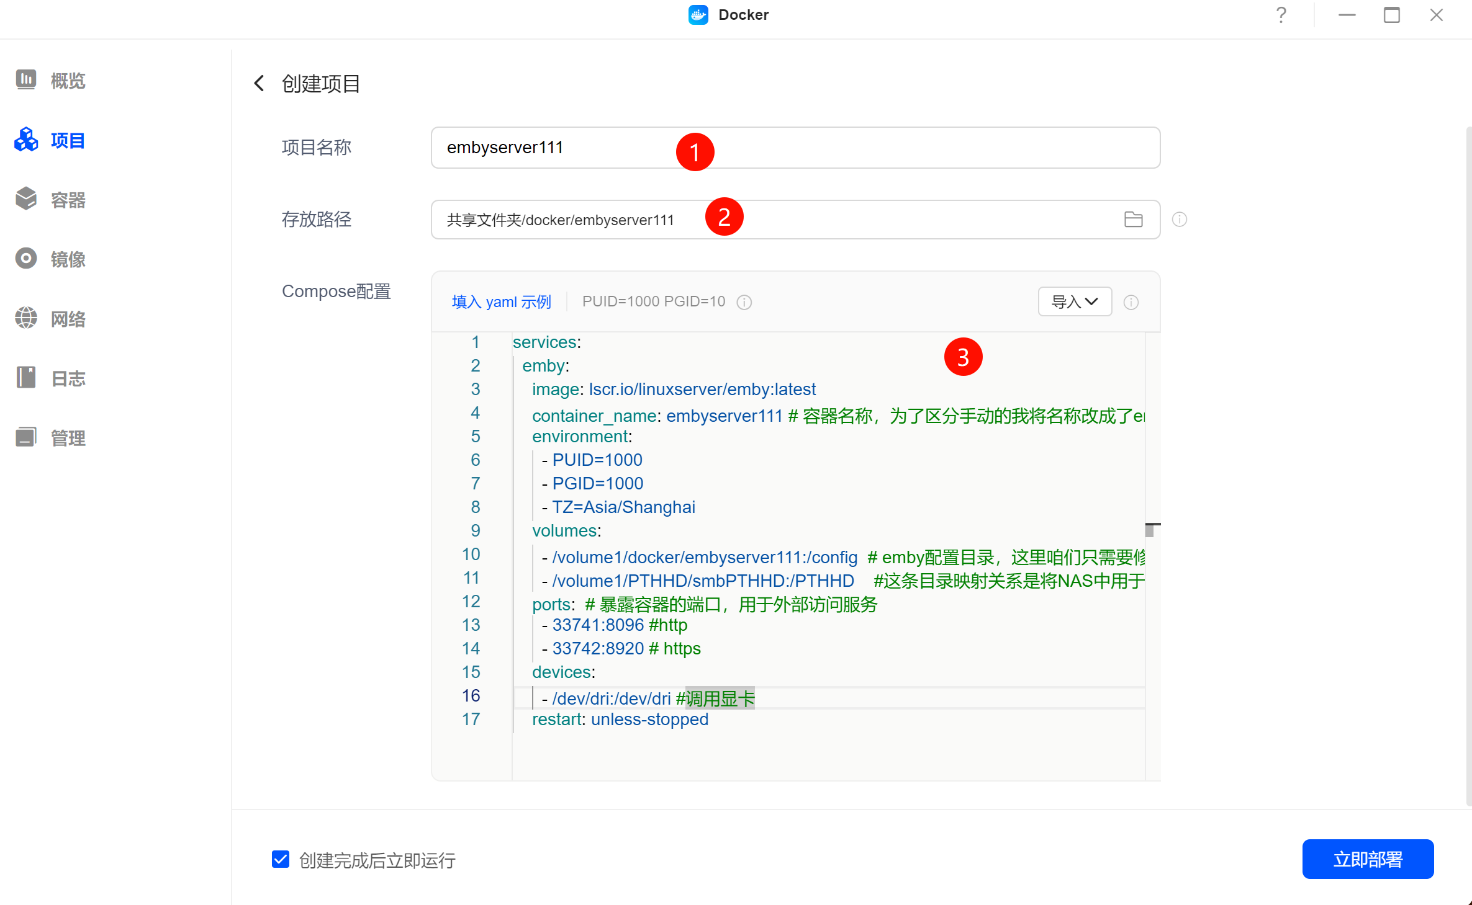
Task: Click the 项目 cubes icon
Action: pyautogui.click(x=26, y=140)
